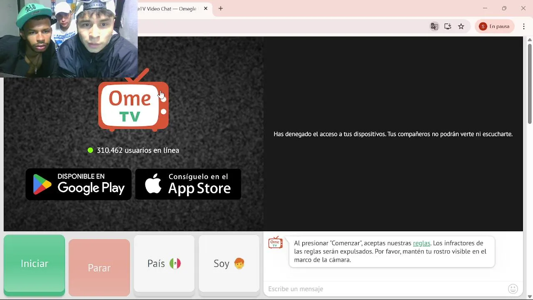
Task: Click the red Parar button
Action: pyautogui.click(x=99, y=267)
